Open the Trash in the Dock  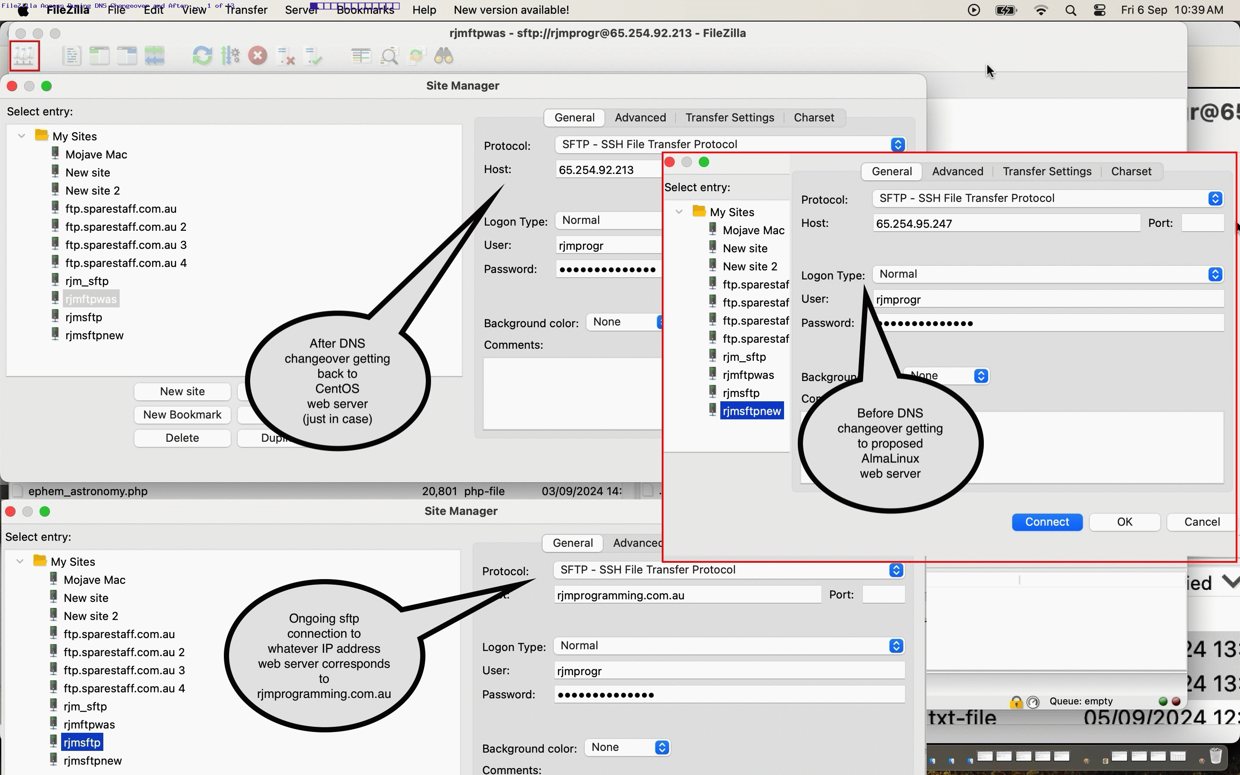[x=1216, y=756]
